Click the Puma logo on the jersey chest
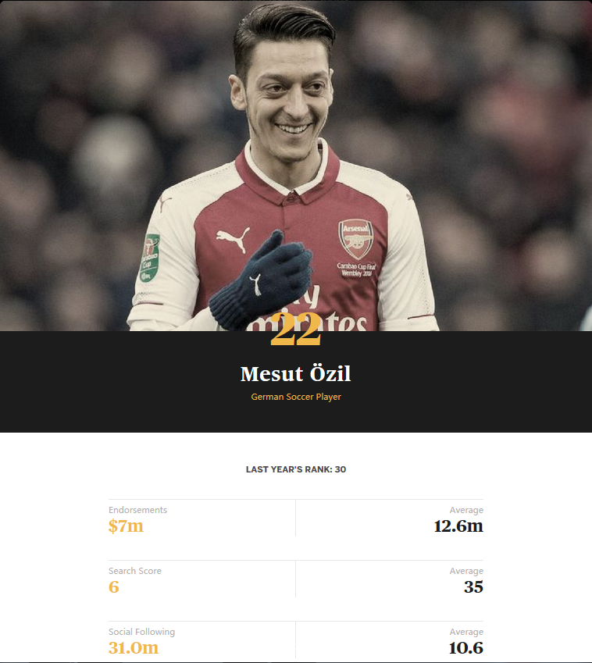The image size is (592, 663). 233,239
